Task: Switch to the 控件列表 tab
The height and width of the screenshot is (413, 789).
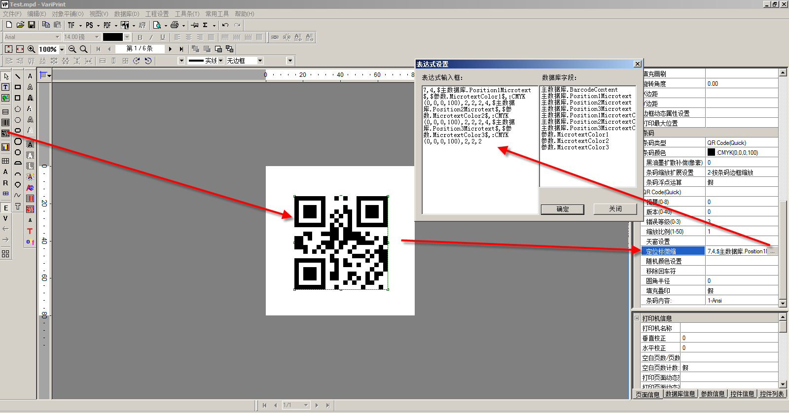Action: pyautogui.click(x=772, y=394)
